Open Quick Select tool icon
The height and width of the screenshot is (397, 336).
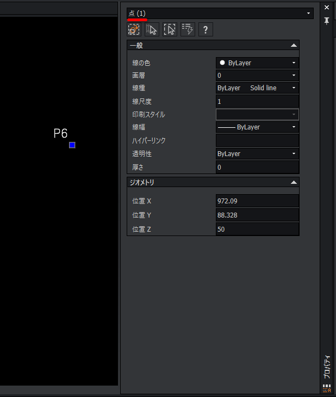(170, 30)
